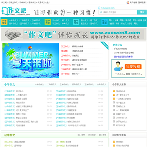Open the 写人 genre link in the nav bar

(111, 20)
